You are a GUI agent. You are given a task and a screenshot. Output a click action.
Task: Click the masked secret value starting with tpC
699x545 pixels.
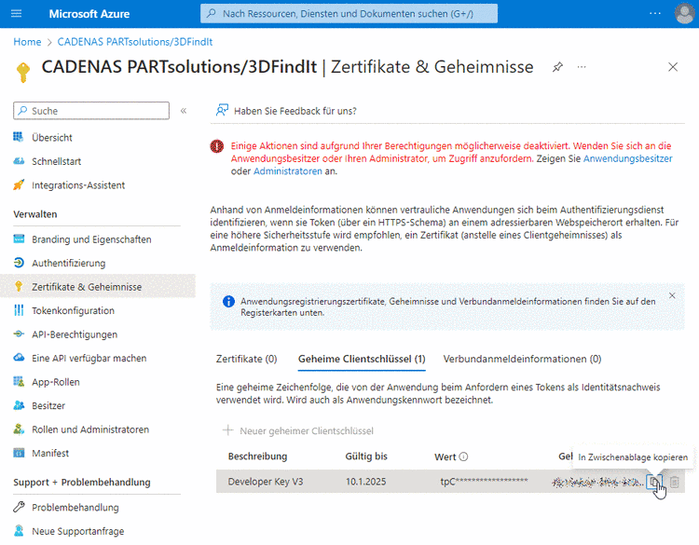click(x=484, y=482)
